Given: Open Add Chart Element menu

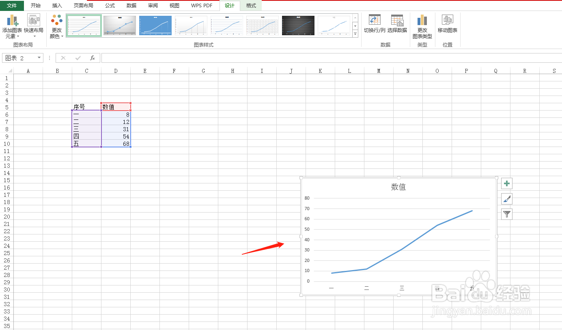Looking at the screenshot, I should (x=12, y=26).
